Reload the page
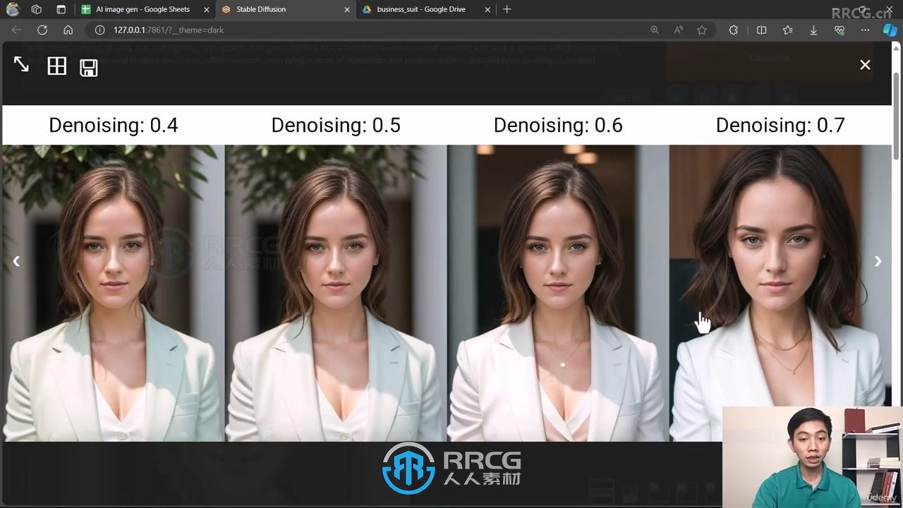The height and width of the screenshot is (508, 903). (42, 30)
